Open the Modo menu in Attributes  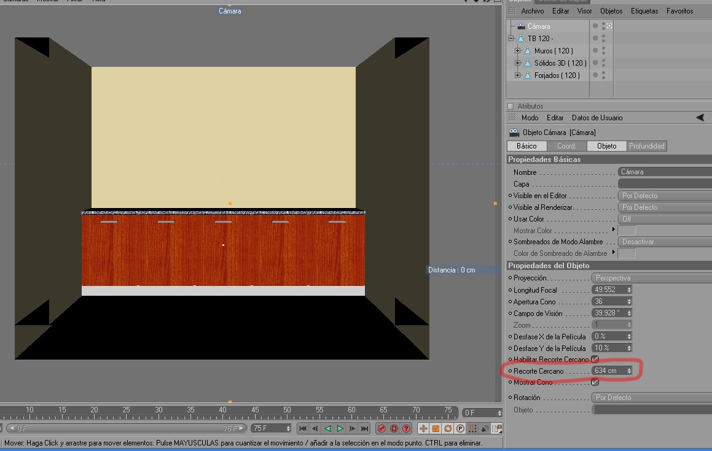tap(530, 118)
